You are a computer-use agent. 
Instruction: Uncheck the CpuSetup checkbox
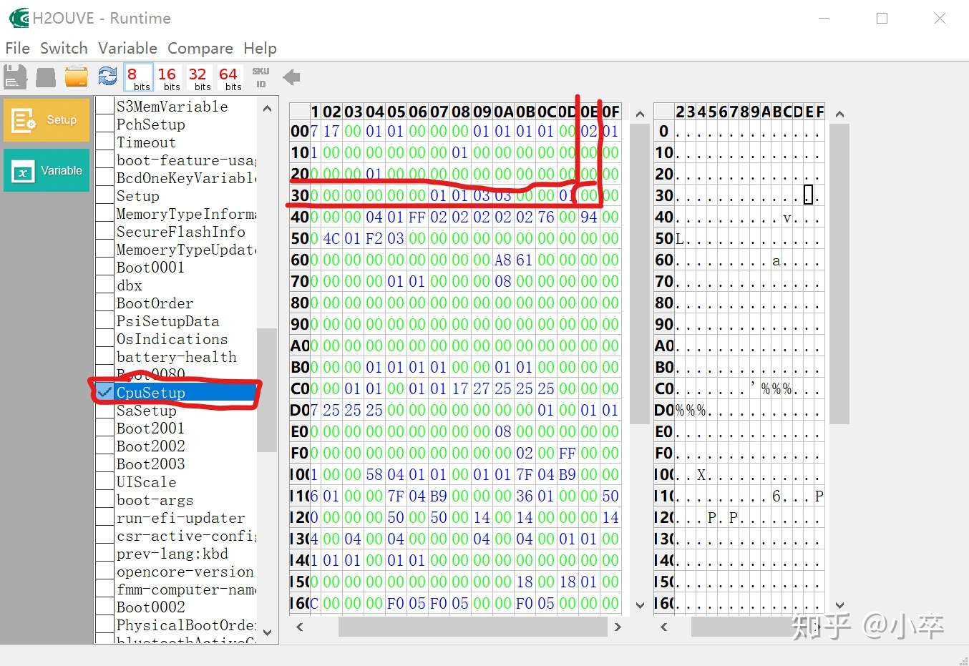pos(105,392)
